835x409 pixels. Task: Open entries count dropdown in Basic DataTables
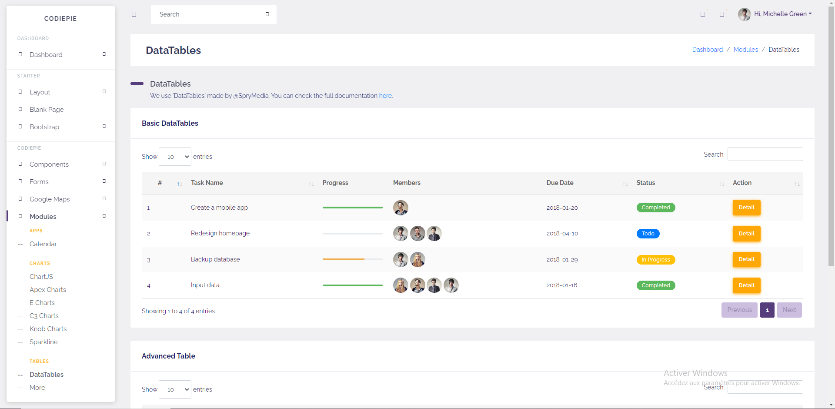pyautogui.click(x=175, y=157)
